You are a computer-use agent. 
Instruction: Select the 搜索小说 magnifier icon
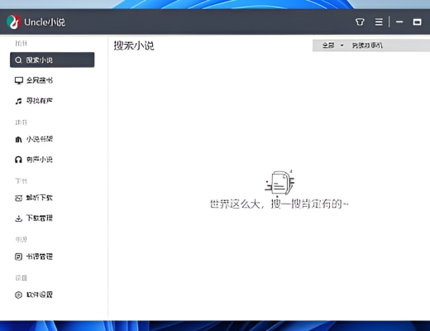click(18, 60)
